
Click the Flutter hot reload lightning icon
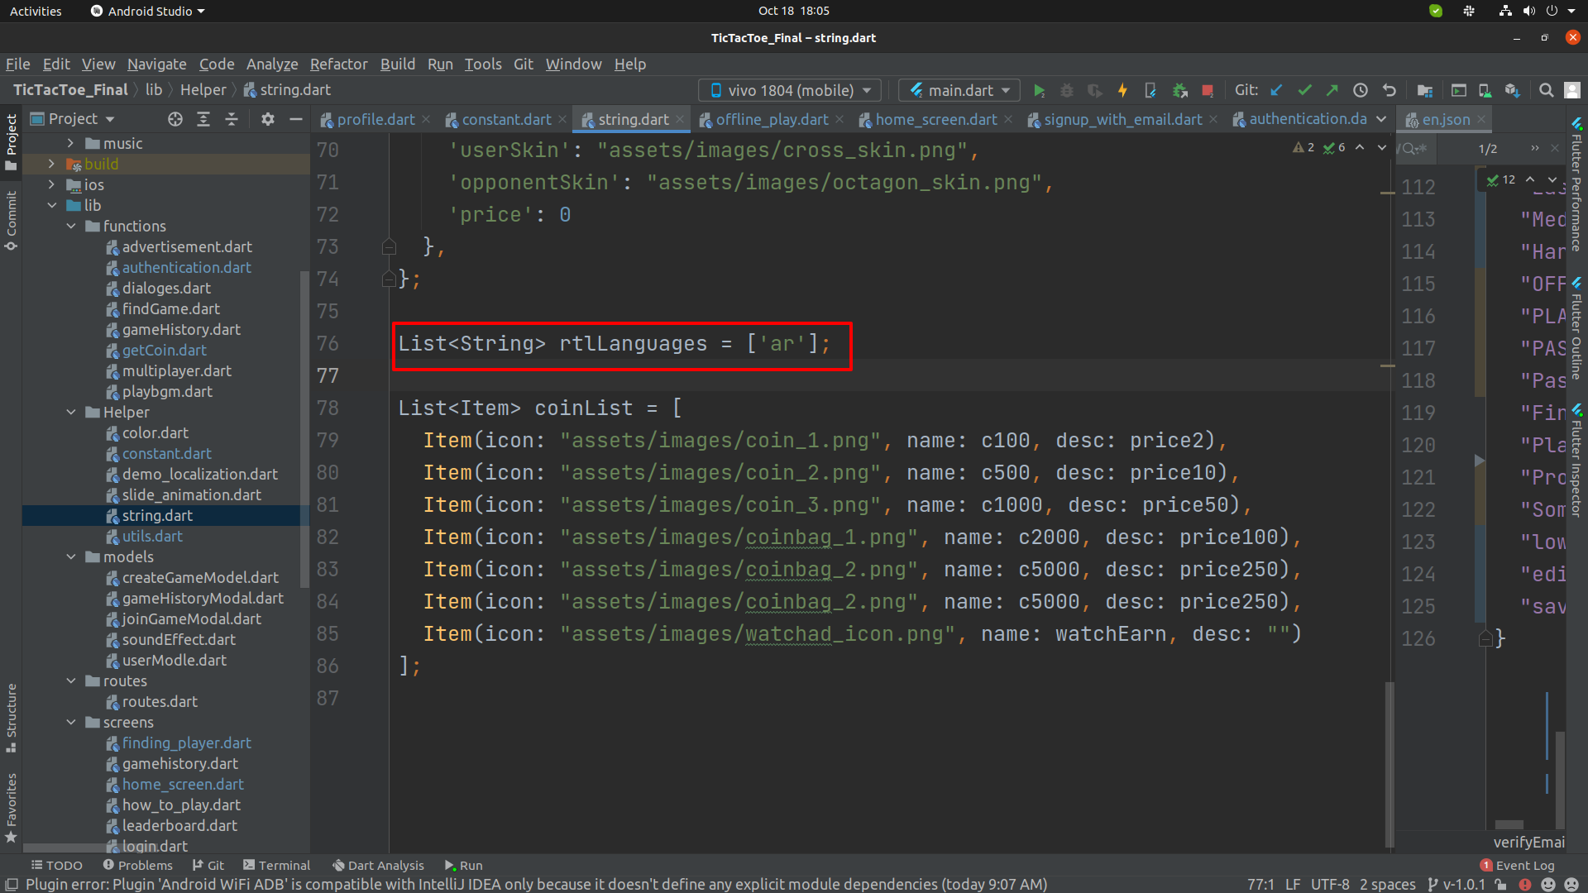coord(1122,91)
